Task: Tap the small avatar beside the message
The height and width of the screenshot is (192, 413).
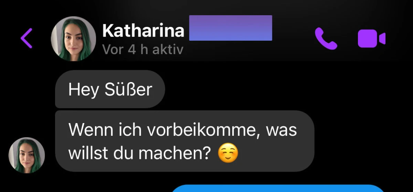Action: coord(27,155)
